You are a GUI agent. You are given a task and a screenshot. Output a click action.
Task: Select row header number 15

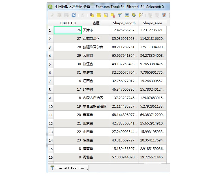tap(51, 149)
